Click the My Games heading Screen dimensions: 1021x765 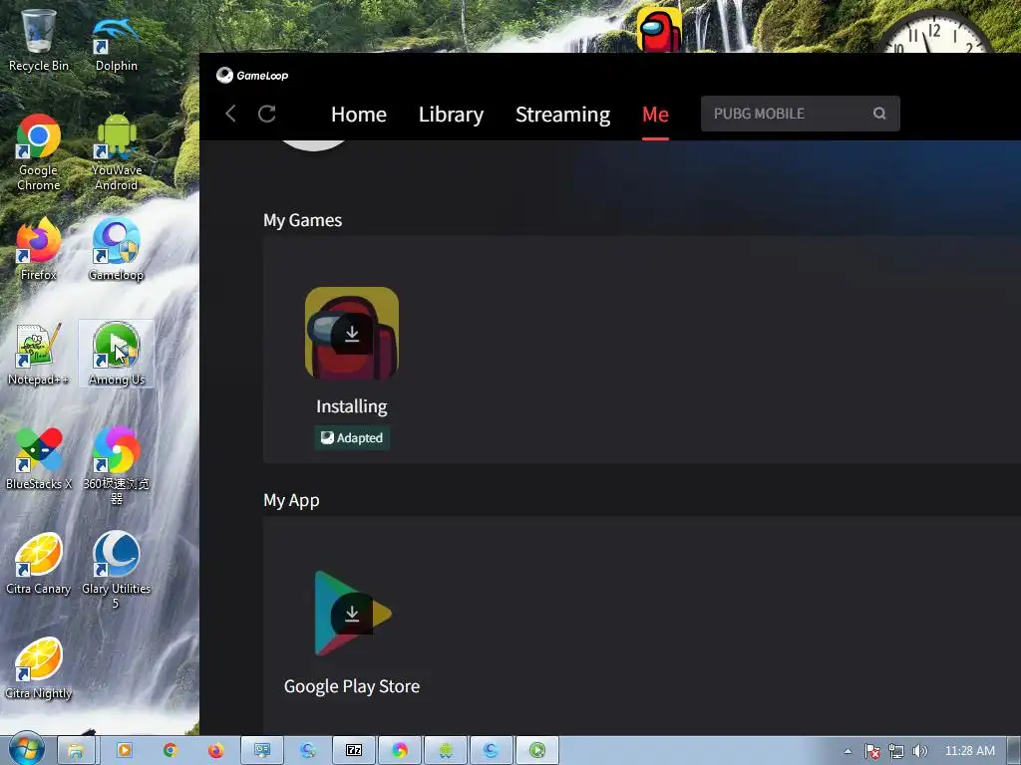click(302, 220)
